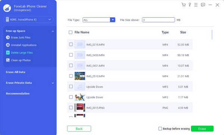The image size is (224, 135).
Task: Check the 7.17 MB Upside Down checkbox
Action: [x=71, y=97]
